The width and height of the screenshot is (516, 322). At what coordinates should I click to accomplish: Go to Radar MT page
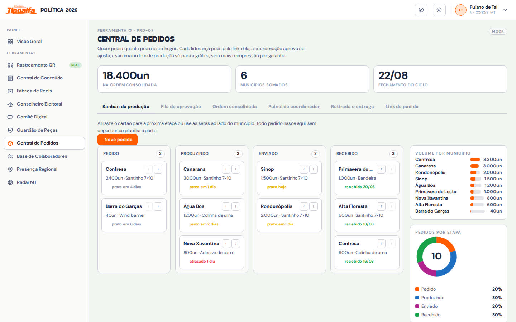44,182
